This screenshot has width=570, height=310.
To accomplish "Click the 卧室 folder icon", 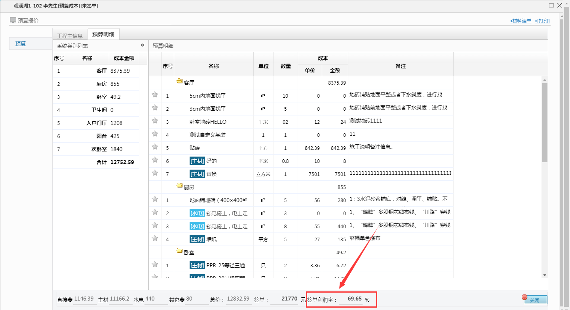I will point(179,251).
